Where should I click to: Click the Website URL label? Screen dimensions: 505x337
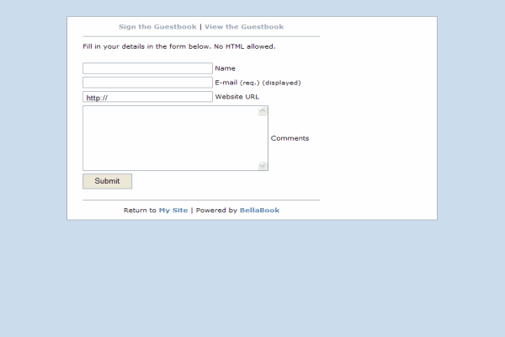pyautogui.click(x=237, y=97)
